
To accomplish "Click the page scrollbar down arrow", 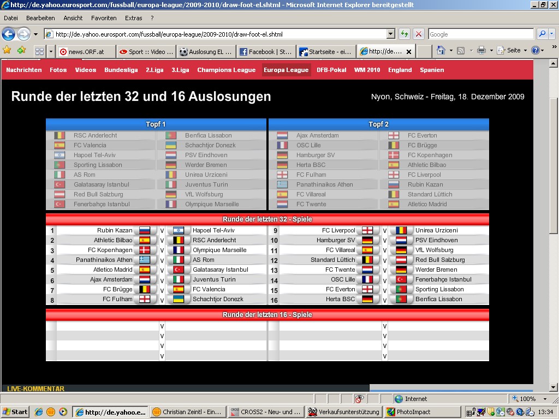I will pos(553,387).
